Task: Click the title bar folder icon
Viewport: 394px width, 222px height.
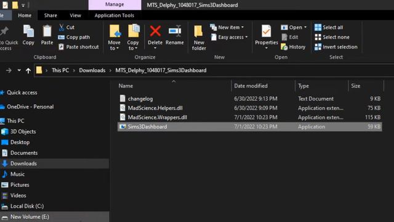Action: 15,5
